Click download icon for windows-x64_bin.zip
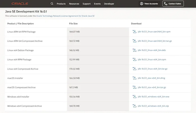The width and height of the screenshot is (196, 113). pos(134,106)
